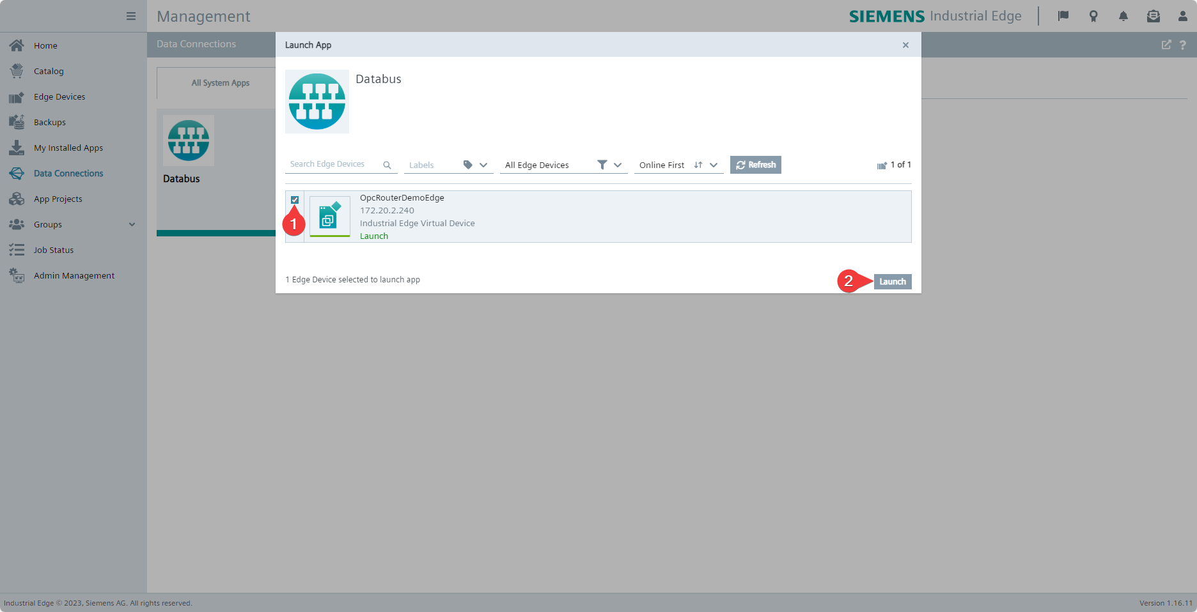The image size is (1197, 612).
Task: Click the Databus app icon in the dialog
Action: (317, 102)
